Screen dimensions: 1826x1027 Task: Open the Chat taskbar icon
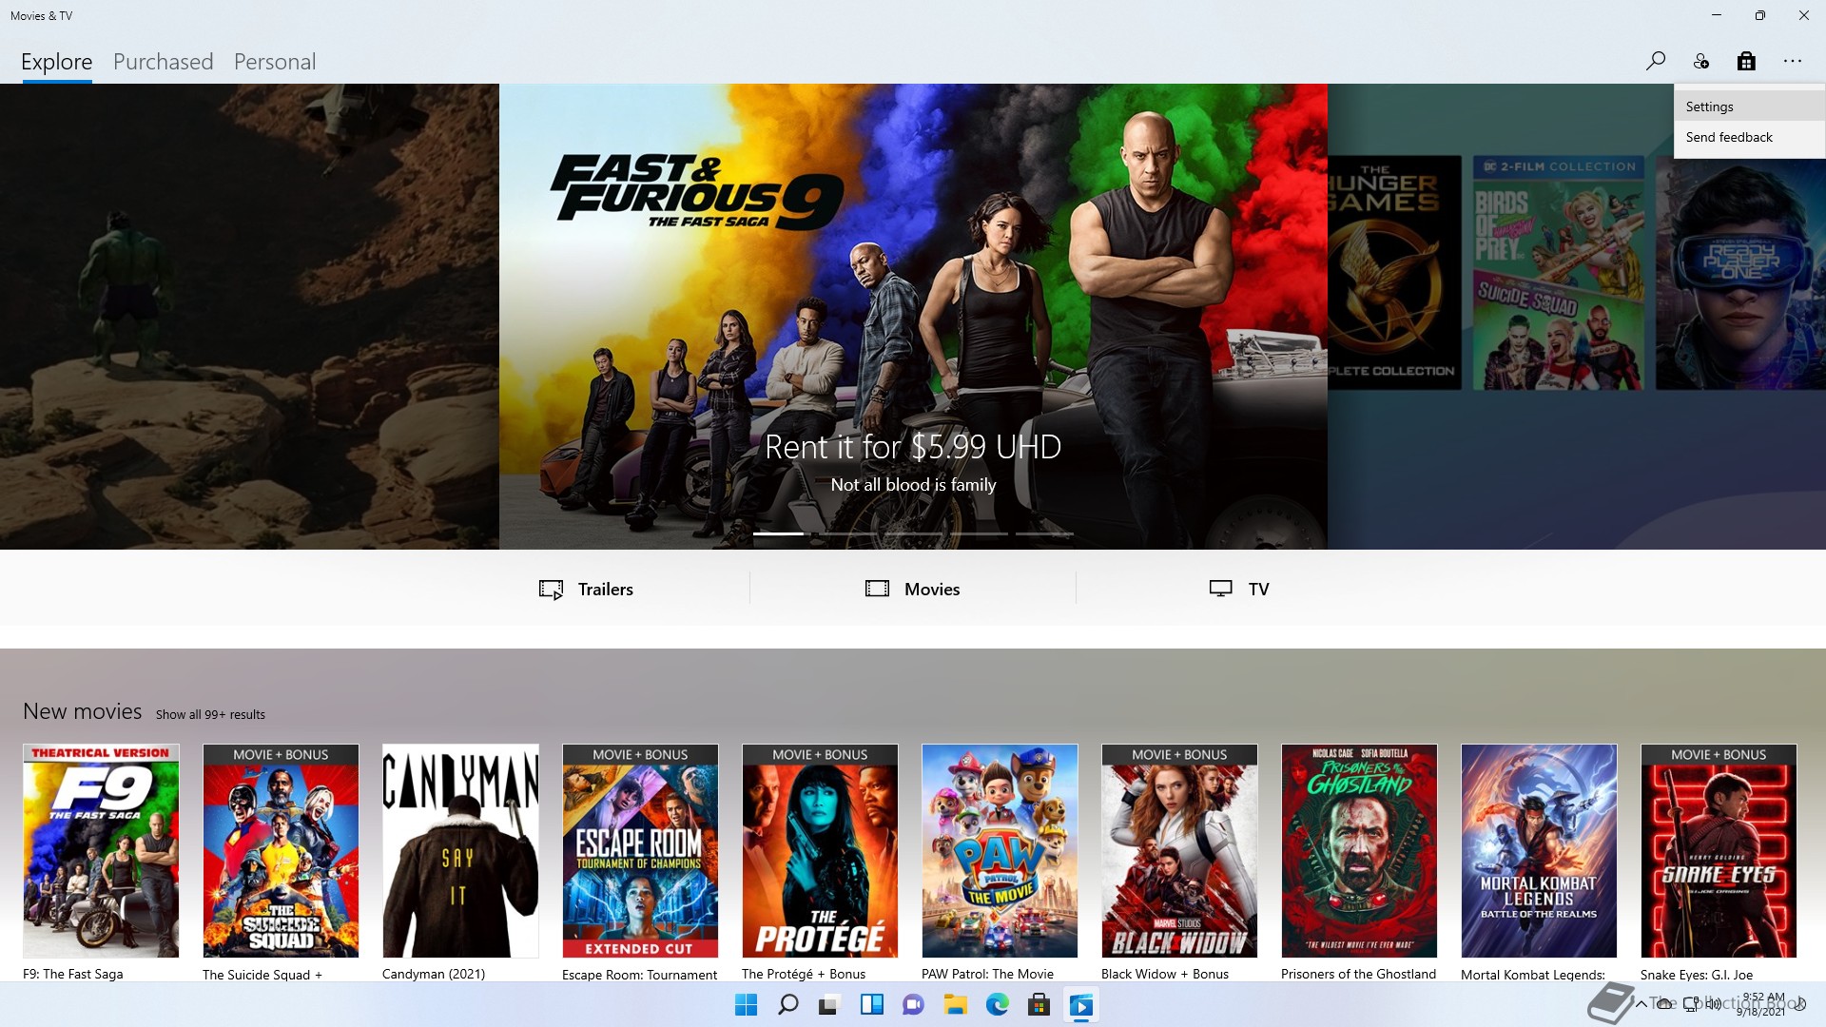click(x=913, y=1005)
